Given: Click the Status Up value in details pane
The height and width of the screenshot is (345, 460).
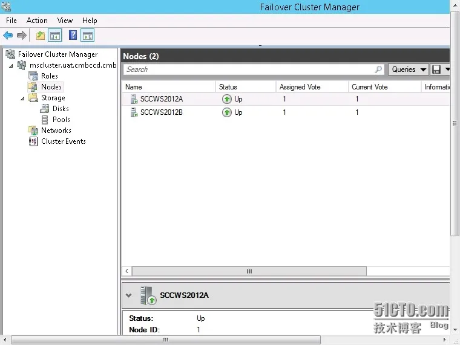Looking at the screenshot, I should [x=201, y=318].
